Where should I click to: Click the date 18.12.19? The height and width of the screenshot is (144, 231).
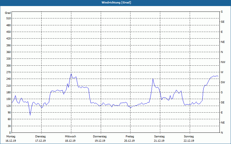pos(70,141)
